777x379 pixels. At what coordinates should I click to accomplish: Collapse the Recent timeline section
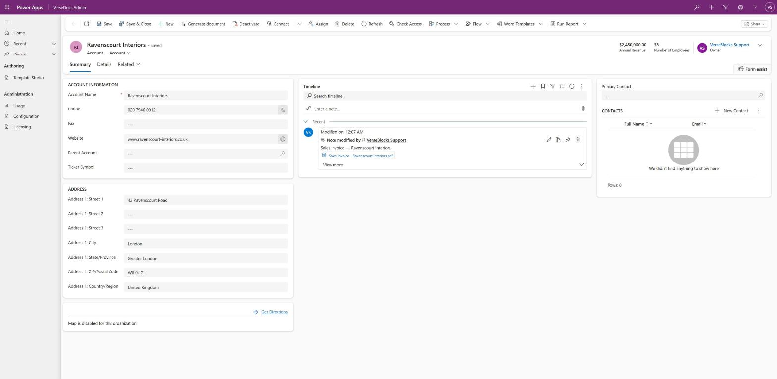click(306, 122)
